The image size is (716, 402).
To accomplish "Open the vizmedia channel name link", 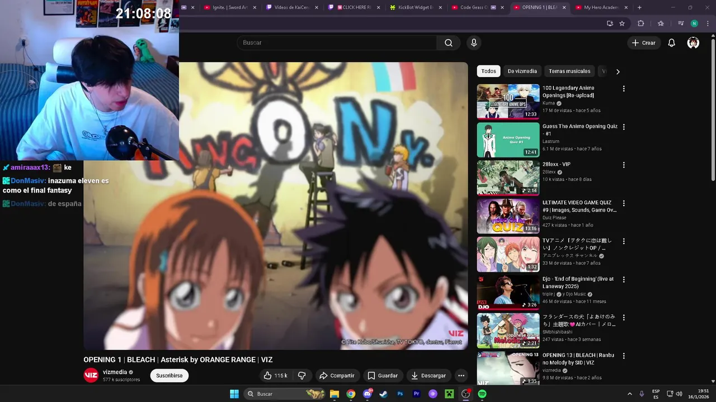I will (115, 372).
